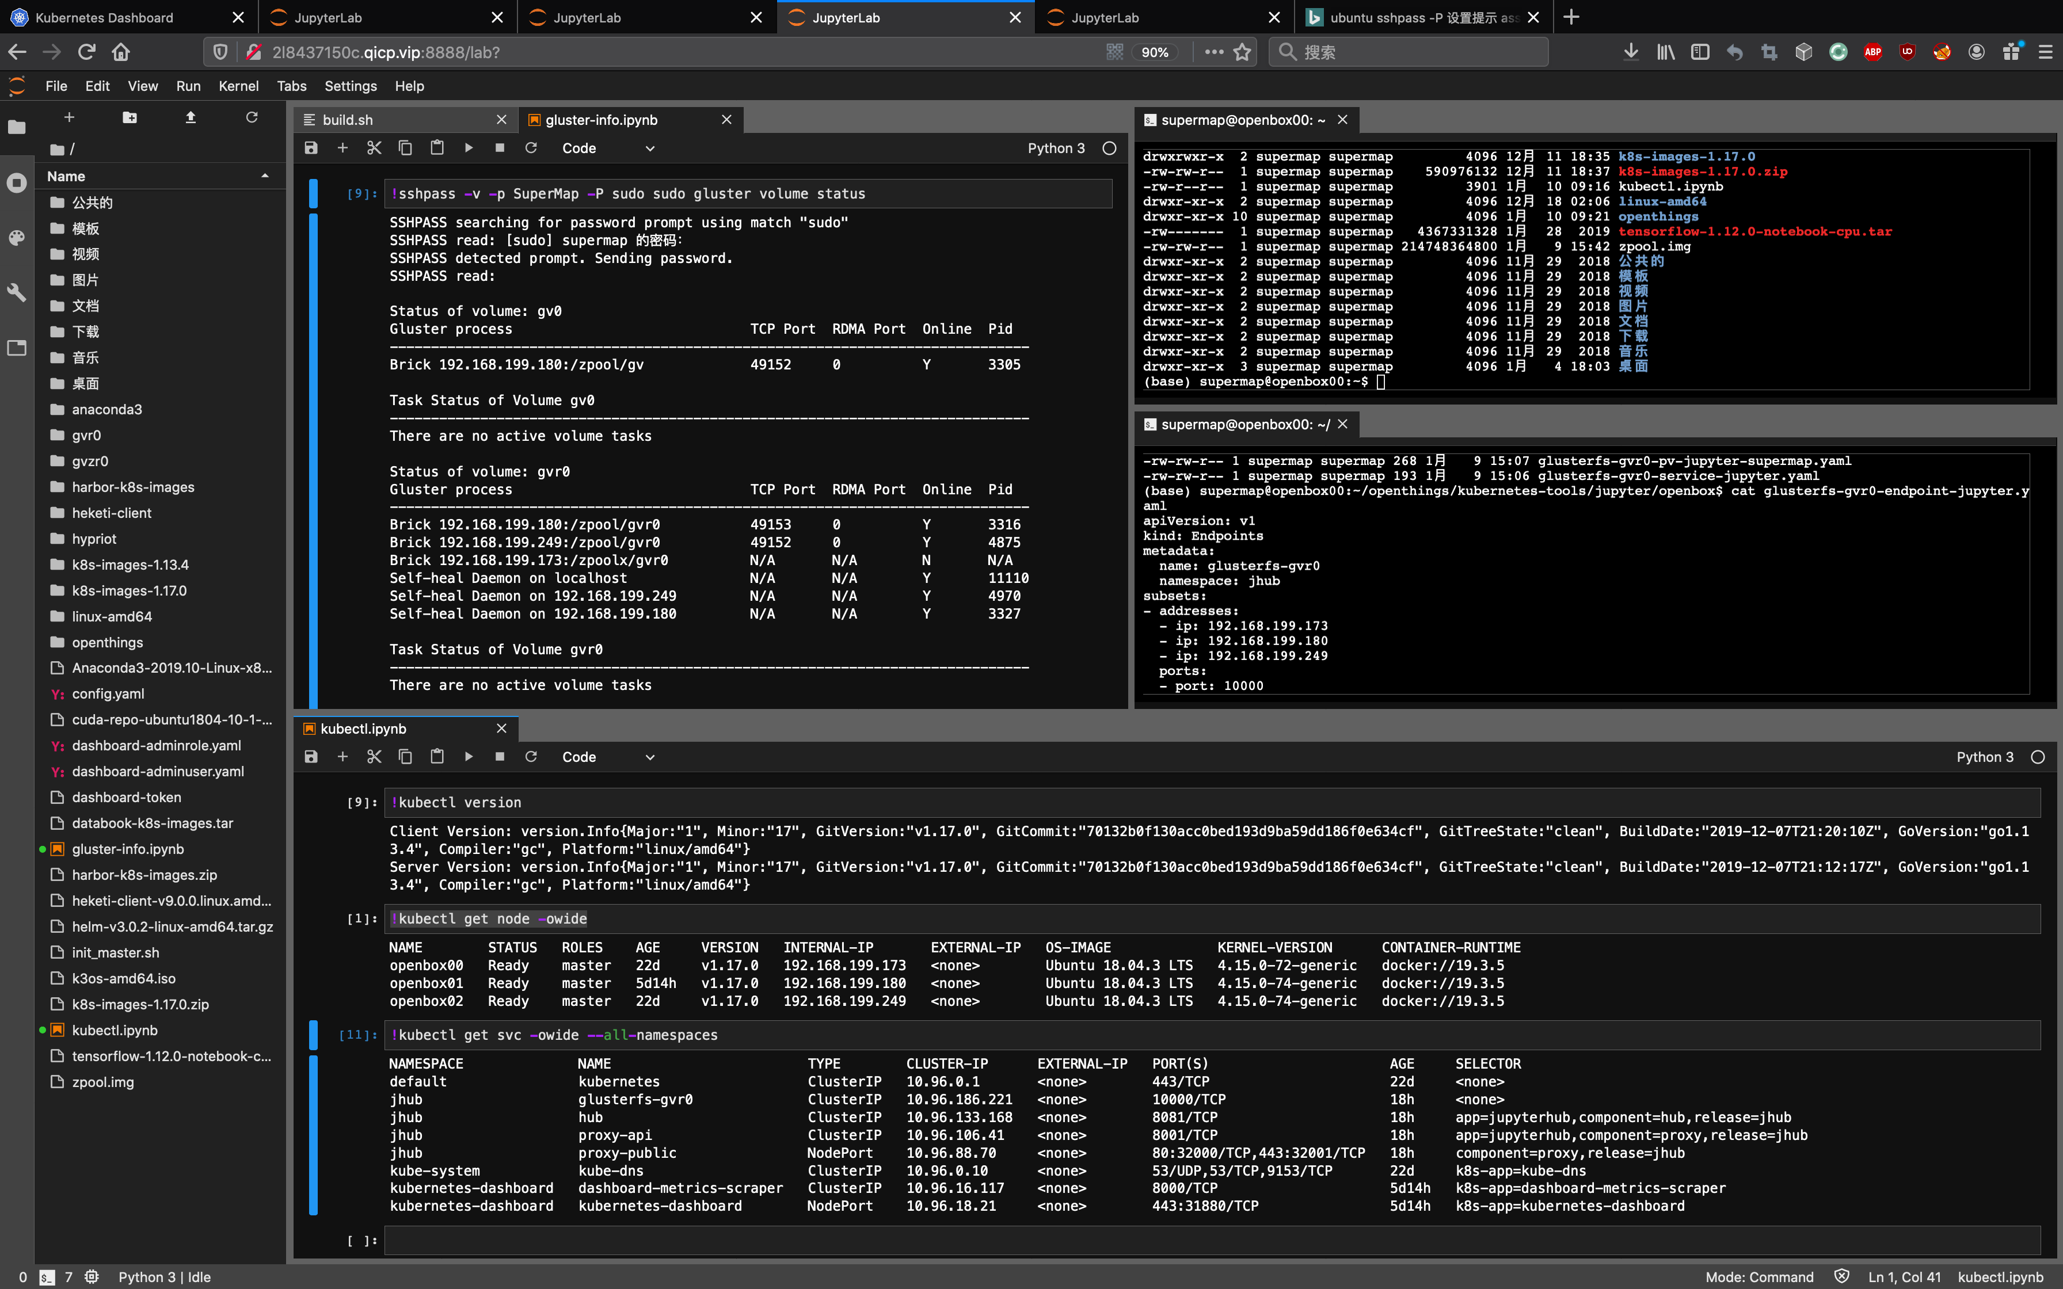The image size is (2063, 1289).
Task: Save gluster-info.ipynb with the save icon
Action: [x=311, y=148]
